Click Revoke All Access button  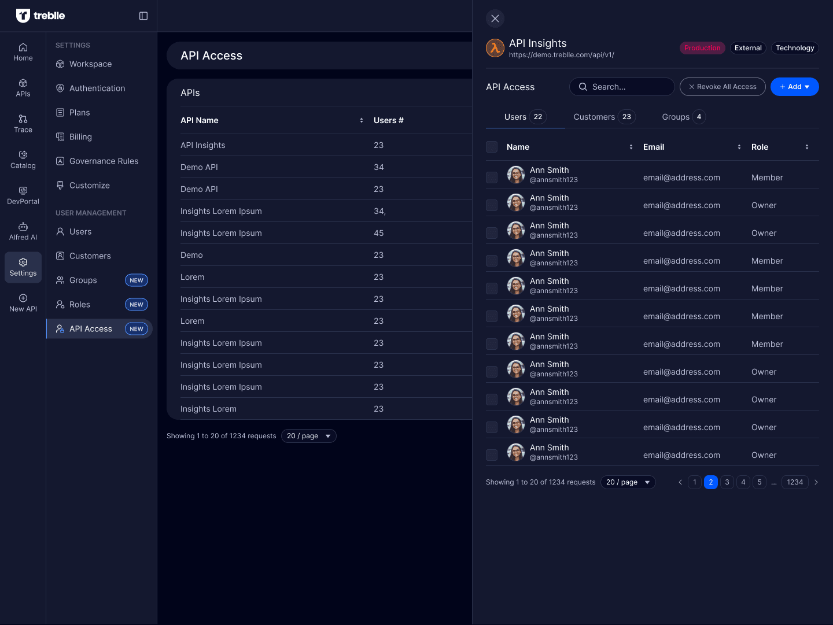click(x=723, y=87)
